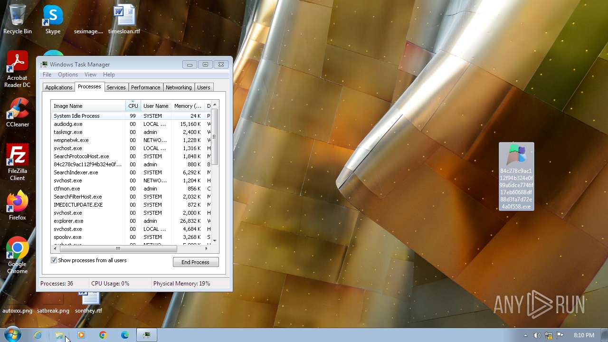
Task: Click the scroll right arrow of process list
Action: [206, 248]
